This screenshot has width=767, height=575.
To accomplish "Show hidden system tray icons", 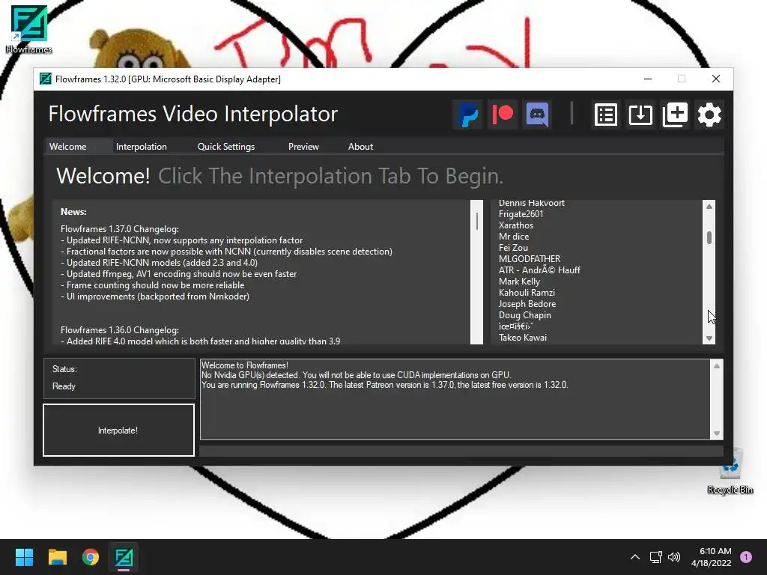I will coord(635,557).
